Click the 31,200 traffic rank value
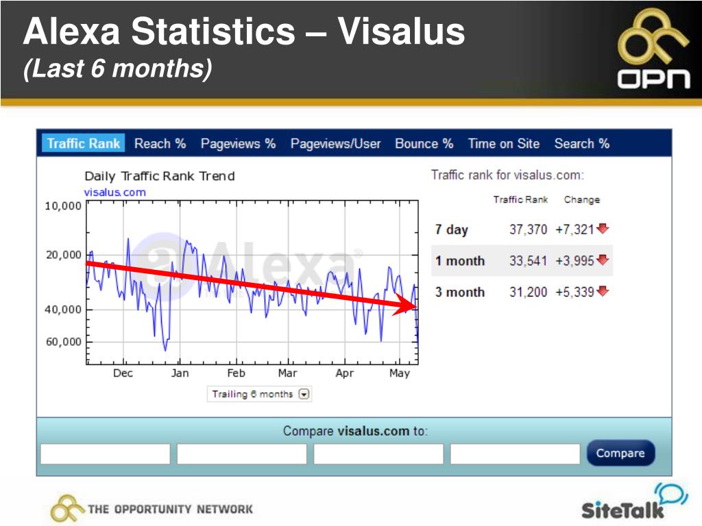Viewport: 702px width, 526px height. coord(529,292)
